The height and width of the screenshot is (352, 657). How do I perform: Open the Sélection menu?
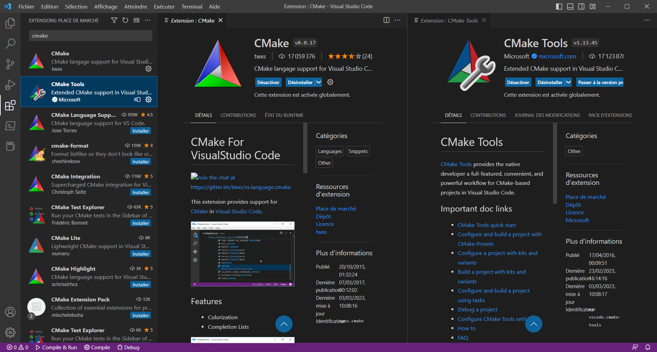coord(76,6)
